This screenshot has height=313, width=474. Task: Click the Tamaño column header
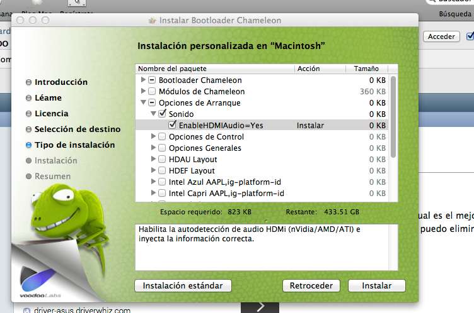(x=367, y=69)
